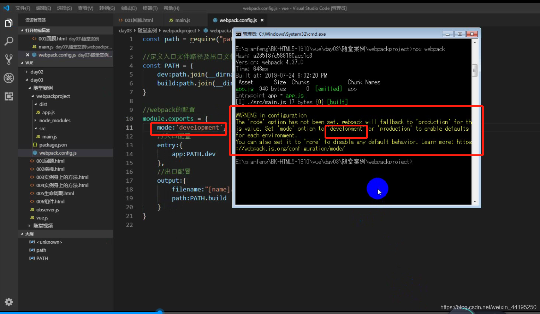Open main.js under src folder

pos(49,137)
